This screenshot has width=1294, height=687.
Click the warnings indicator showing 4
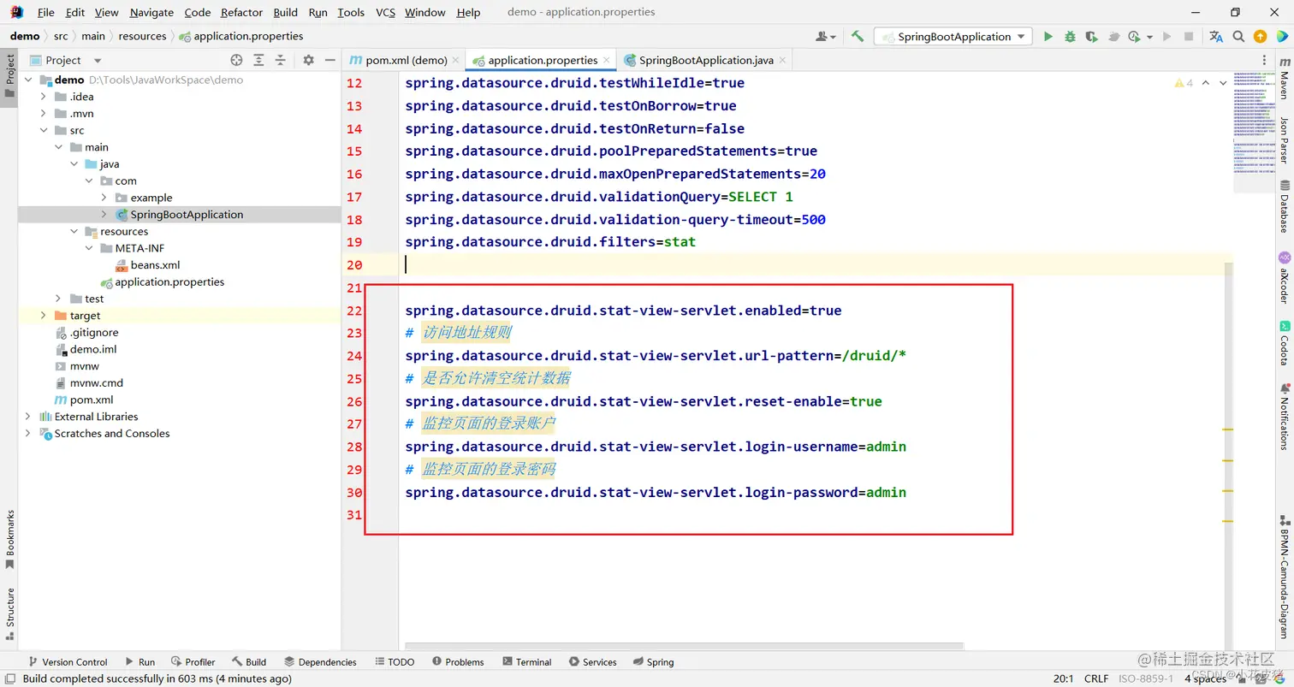tap(1184, 83)
